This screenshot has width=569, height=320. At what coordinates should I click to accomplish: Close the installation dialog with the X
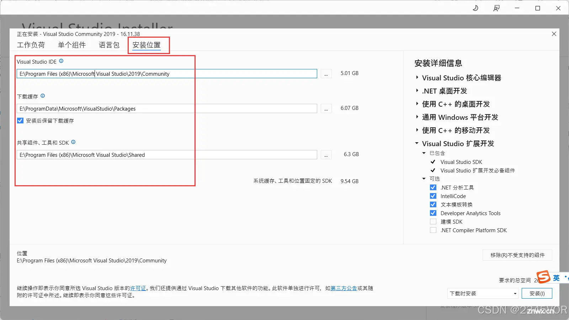pos(554,34)
